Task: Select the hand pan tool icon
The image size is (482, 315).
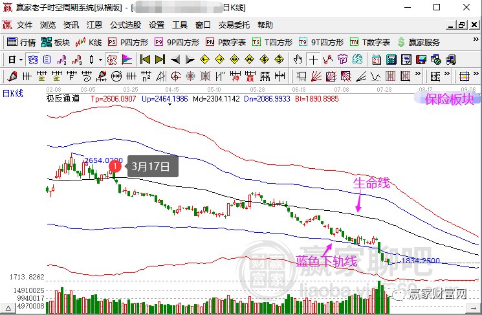Action: pyautogui.click(x=298, y=60)
